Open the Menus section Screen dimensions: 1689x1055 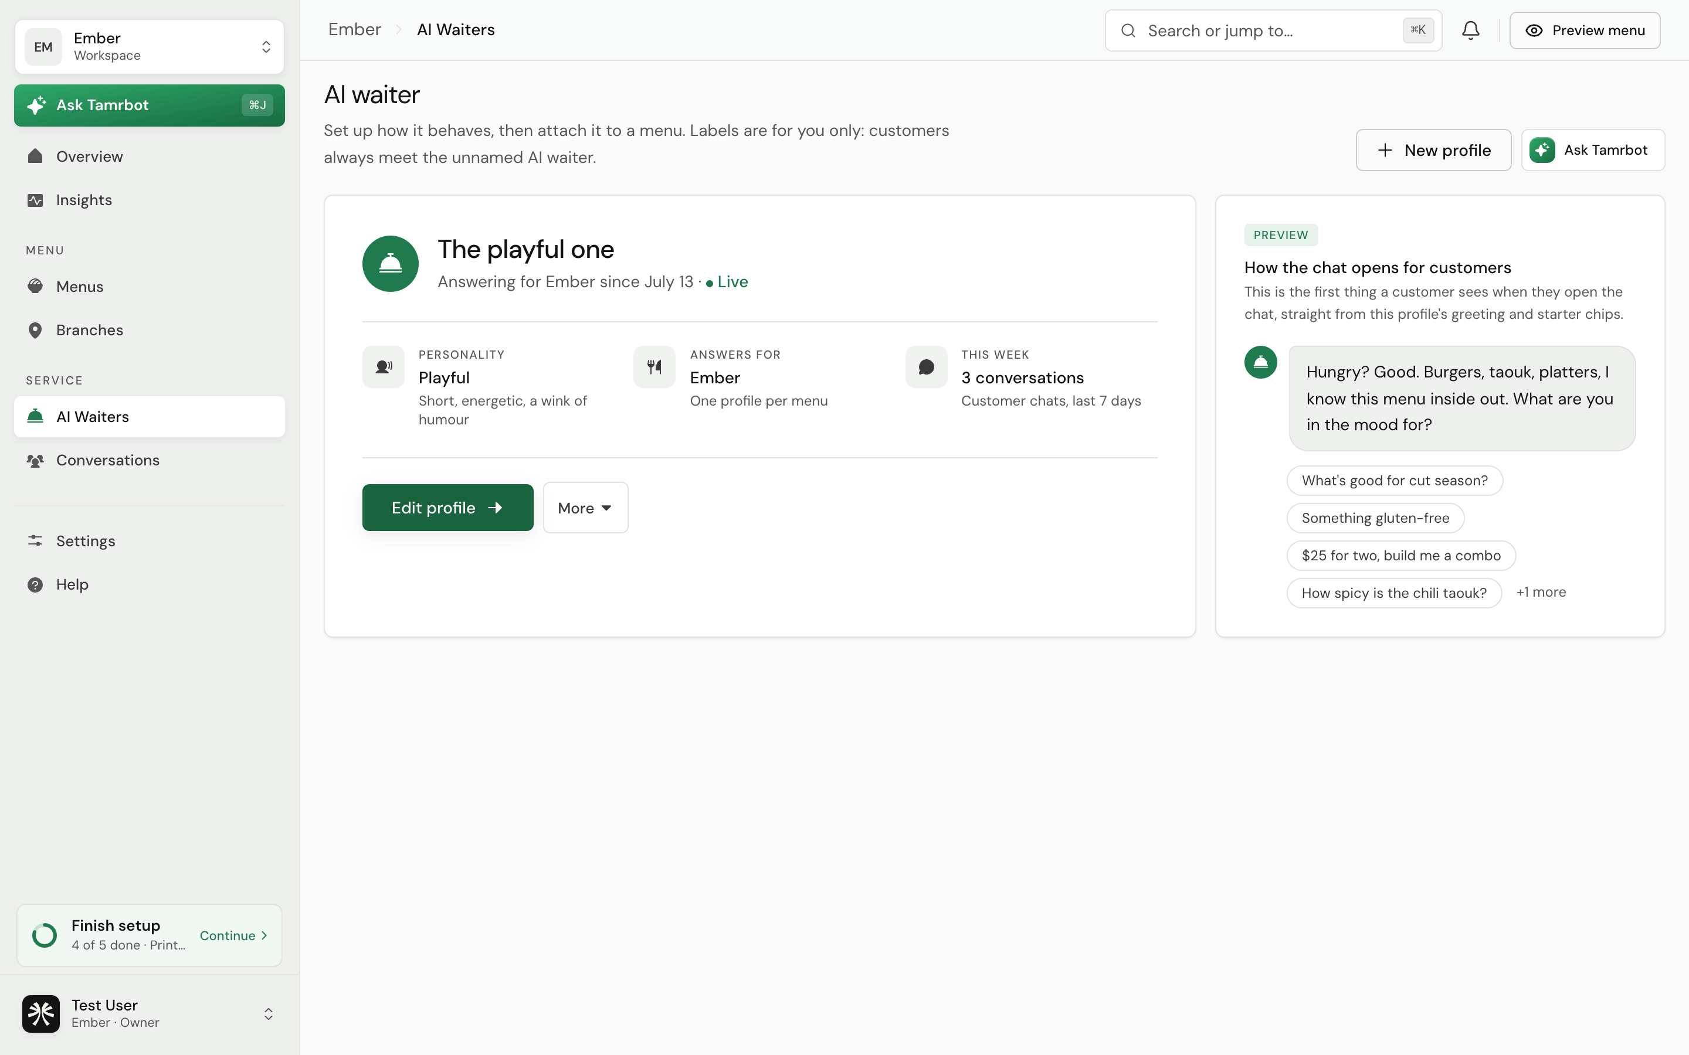(x=150, y=287)
